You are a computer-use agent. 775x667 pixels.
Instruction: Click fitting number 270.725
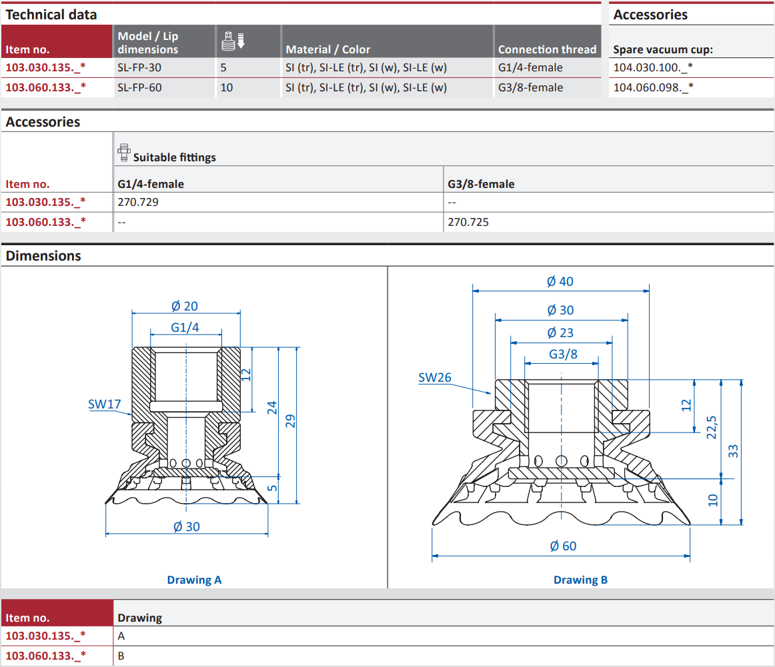[468, 222]
